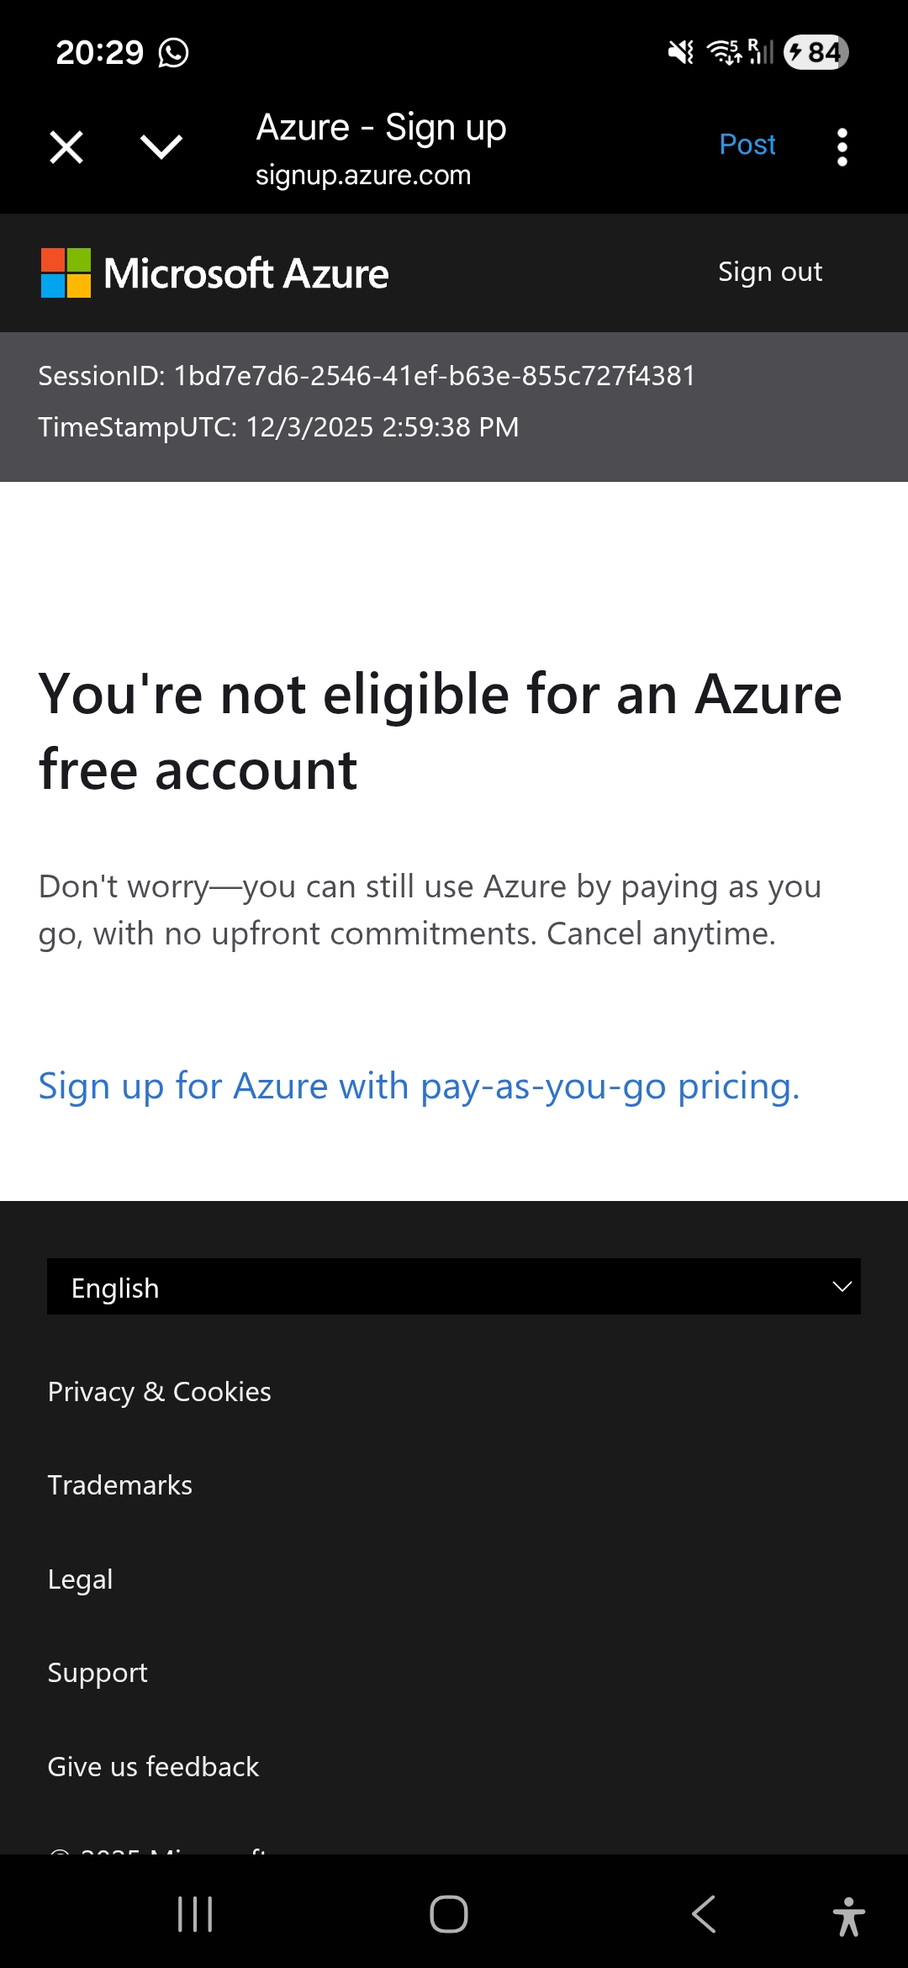Click the Microsoft Azure logo
Screen dimensions: 908x1968
pyautogui.click(x=213, y=272)
